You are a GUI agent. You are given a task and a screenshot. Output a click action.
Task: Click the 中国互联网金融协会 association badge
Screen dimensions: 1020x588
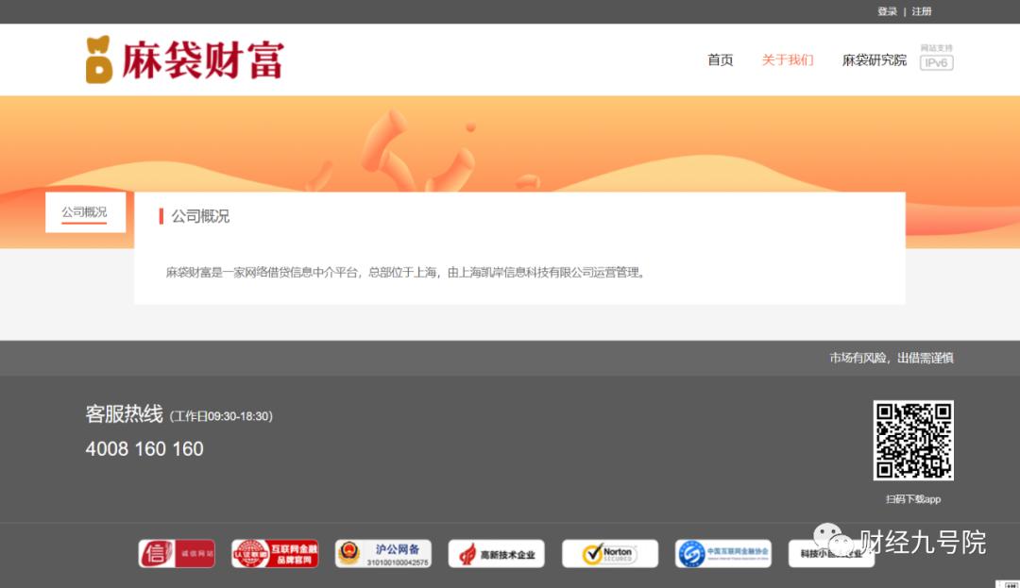click(722, 553)
